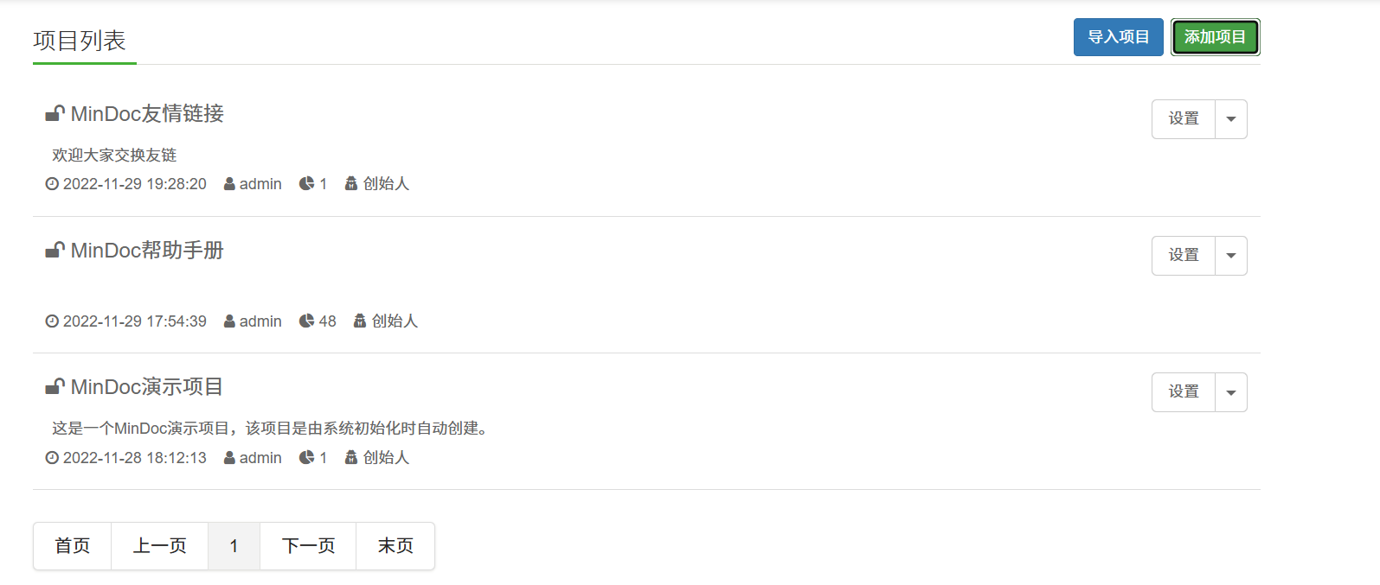Click the 添加项目 button
Screen dimensions: 1380x585
1215,37
